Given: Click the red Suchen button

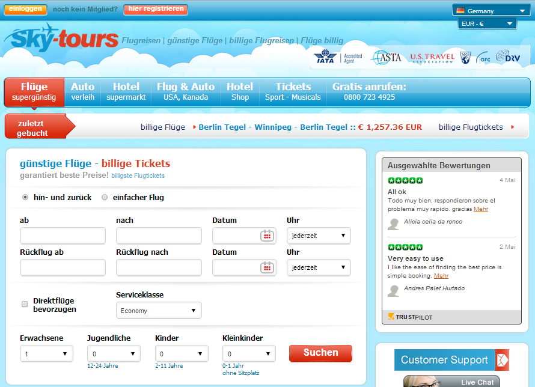Looking at the screenshot, I should pyautogui.click(x=320, y=353).
